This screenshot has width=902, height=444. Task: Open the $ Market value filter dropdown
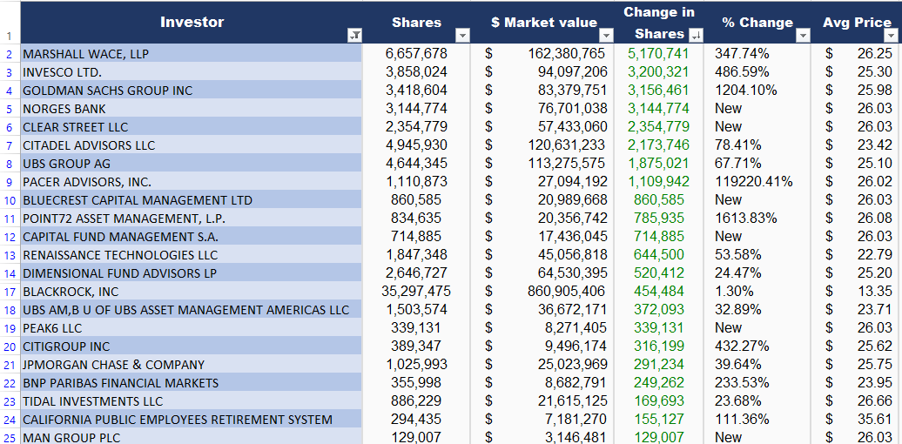point(607,36)
